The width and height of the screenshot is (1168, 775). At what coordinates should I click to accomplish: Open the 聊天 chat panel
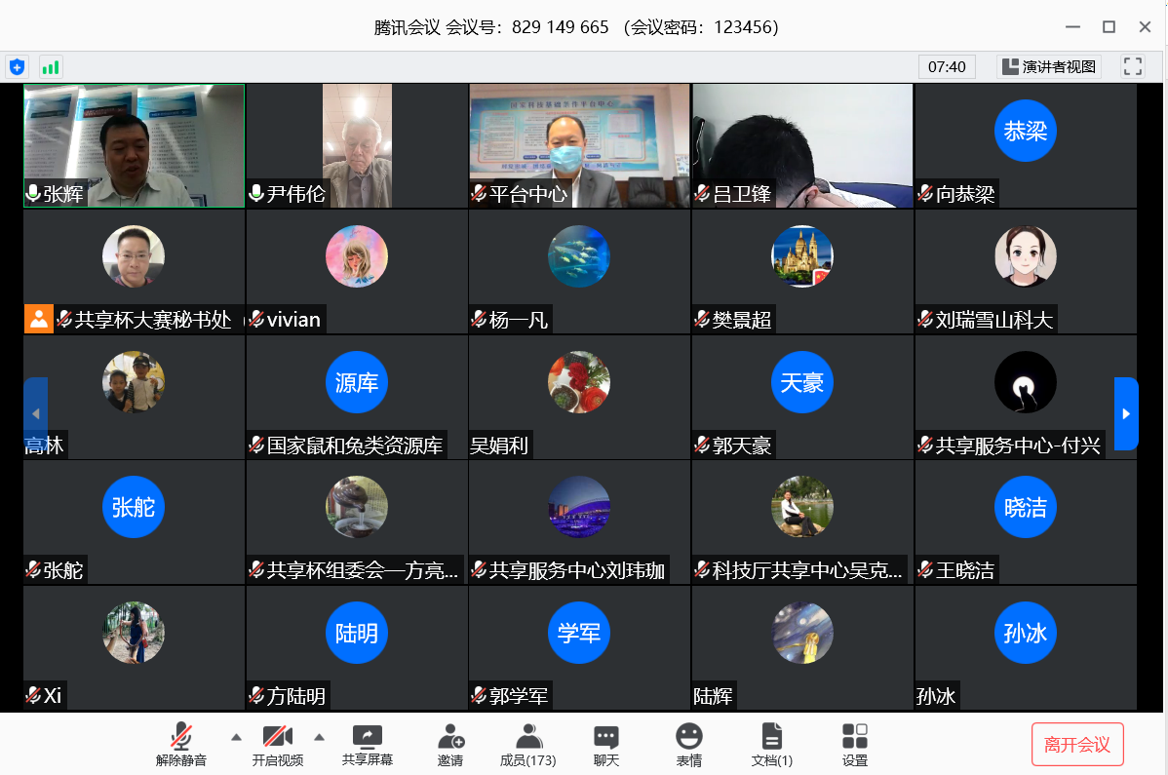605,745
